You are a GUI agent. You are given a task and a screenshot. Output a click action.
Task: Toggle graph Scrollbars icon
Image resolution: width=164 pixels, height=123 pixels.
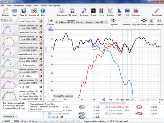[x=126, y=22]
